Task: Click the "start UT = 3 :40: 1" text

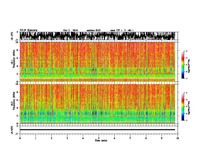Action: coord(122,30)
